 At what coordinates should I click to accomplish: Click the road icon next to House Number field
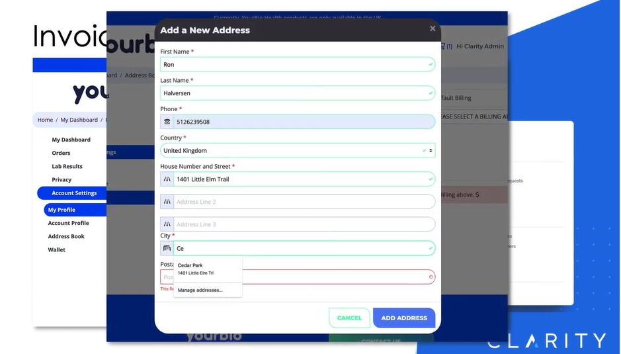[167, 179]
